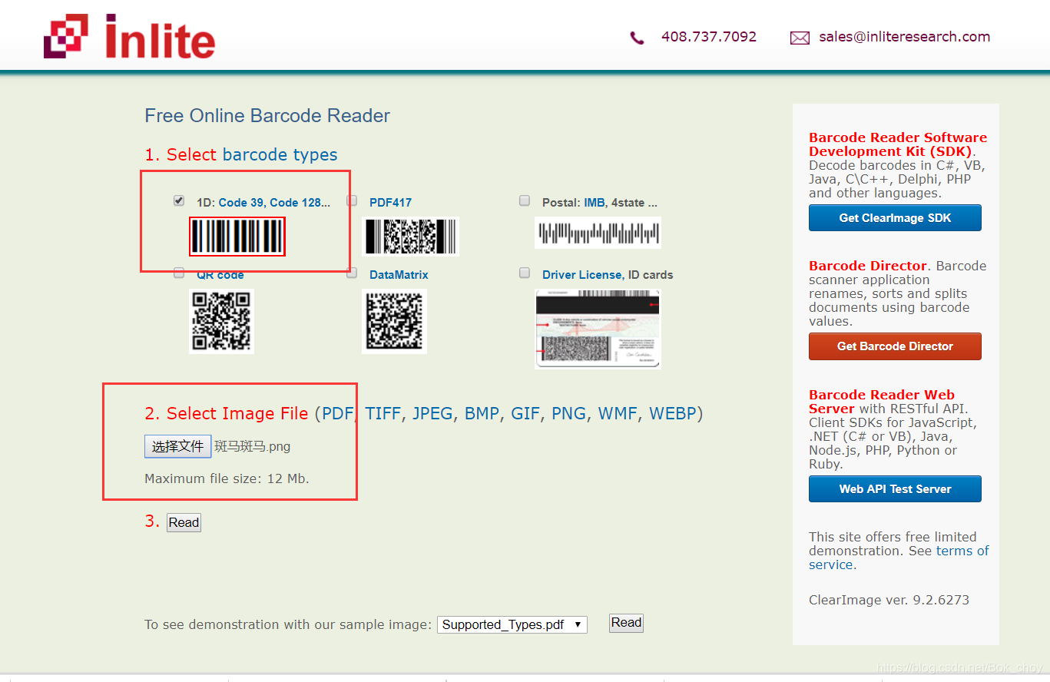
Task: Click Get Barcode Director button
Action: pyautogui.click(x=895, y=346)
